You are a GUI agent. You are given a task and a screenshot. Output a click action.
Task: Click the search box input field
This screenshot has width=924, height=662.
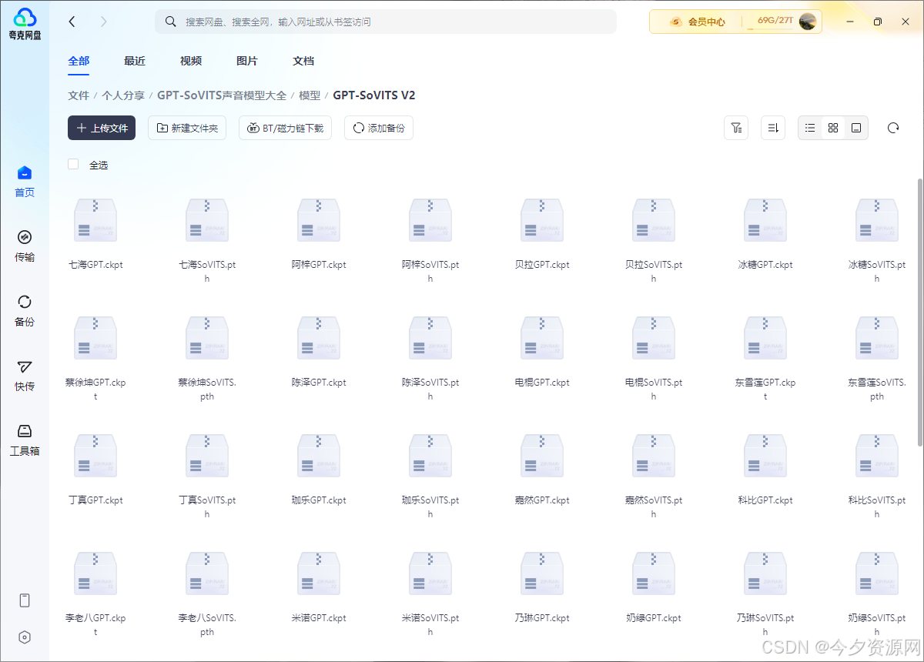[x=386, y=22]
